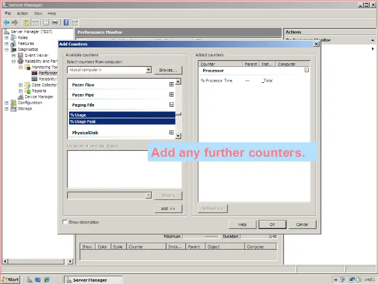The image size is (378, 284).
Task: Open Help via blue question mark icon
Action: point(66,22)
